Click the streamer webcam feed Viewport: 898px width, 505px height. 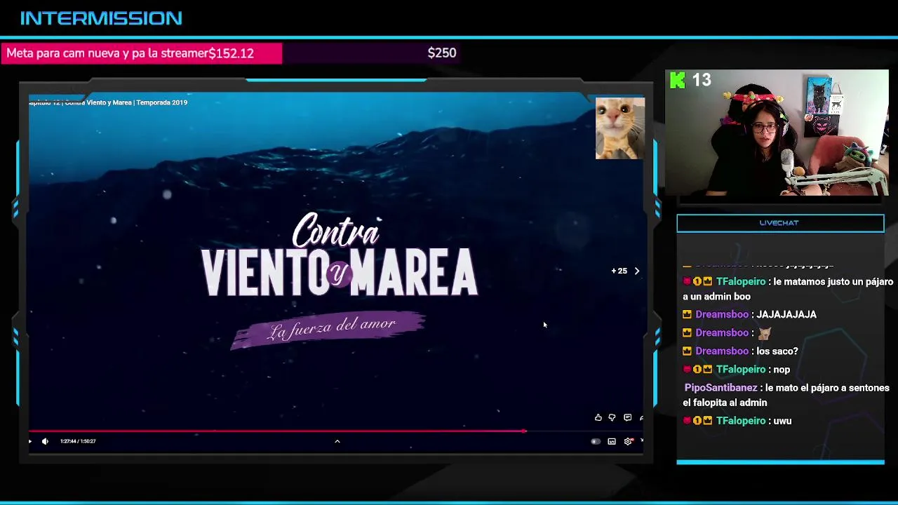tap(777, 133)
